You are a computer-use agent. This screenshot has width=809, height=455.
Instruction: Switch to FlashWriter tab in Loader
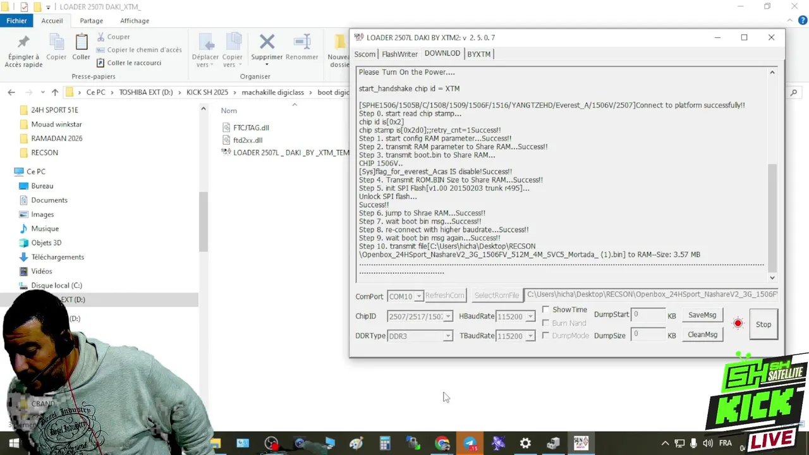click(x=399, y=54)
